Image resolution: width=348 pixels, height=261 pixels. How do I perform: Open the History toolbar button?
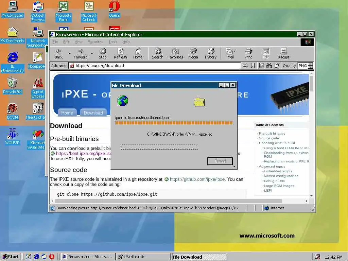click(211, 54)
